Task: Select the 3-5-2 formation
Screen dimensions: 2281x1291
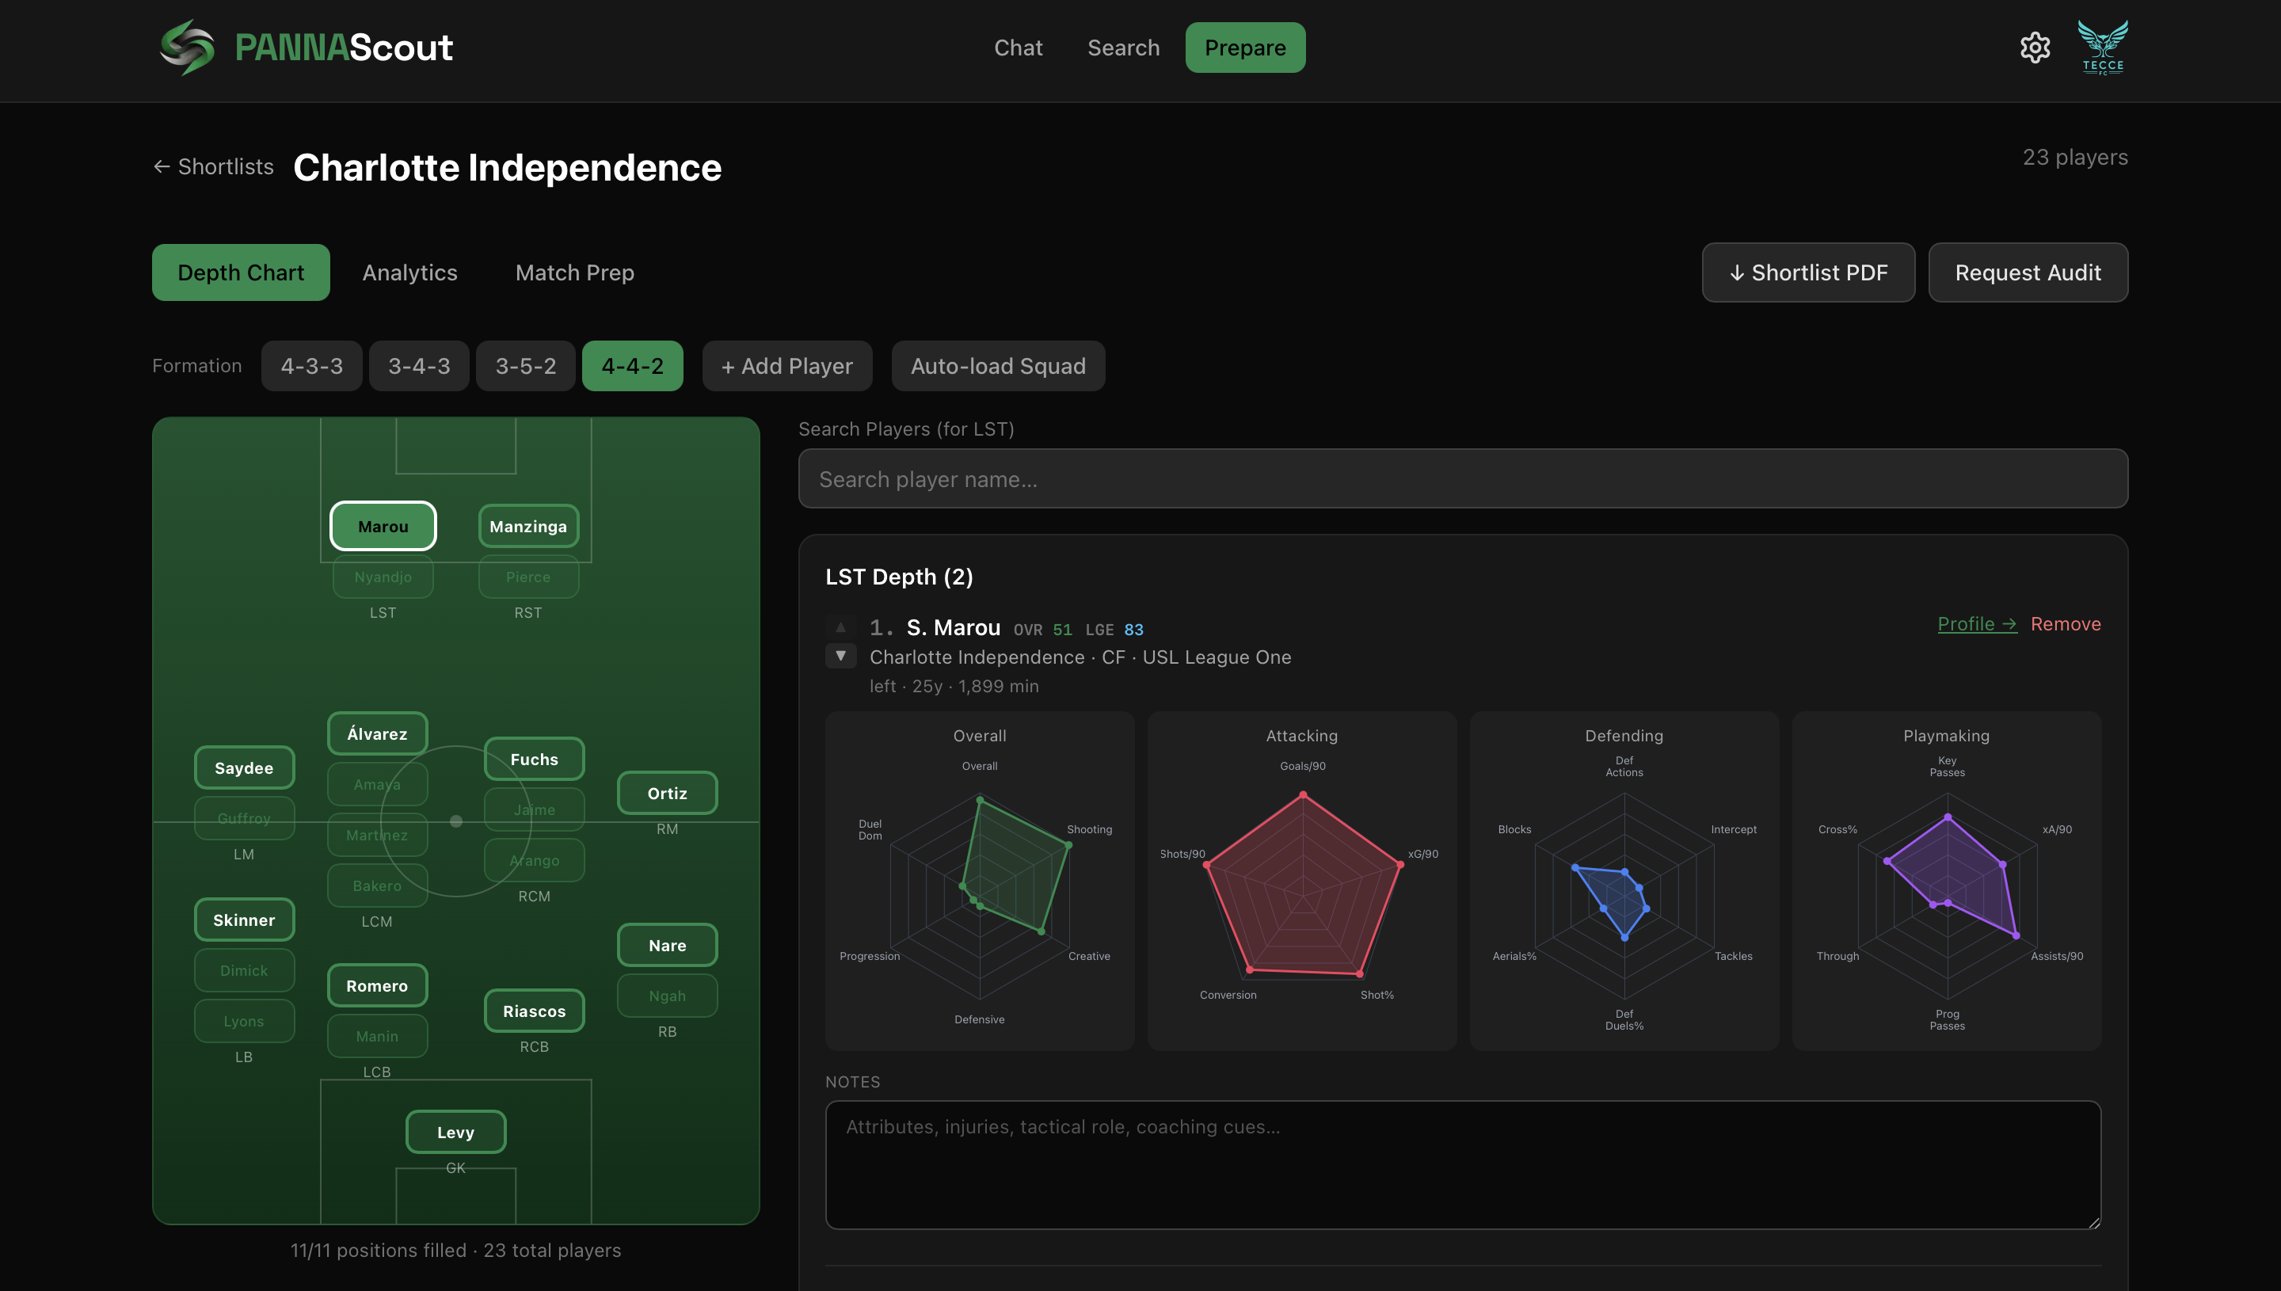Action: (x=526, y=366)
